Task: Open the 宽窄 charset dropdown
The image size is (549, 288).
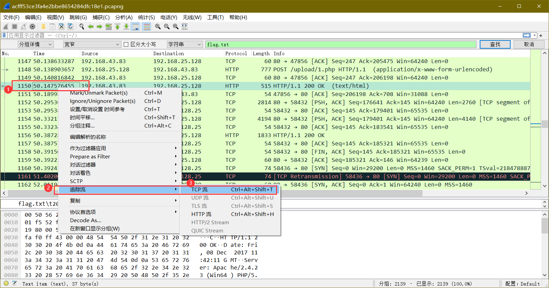Action: tap(92, 44)
